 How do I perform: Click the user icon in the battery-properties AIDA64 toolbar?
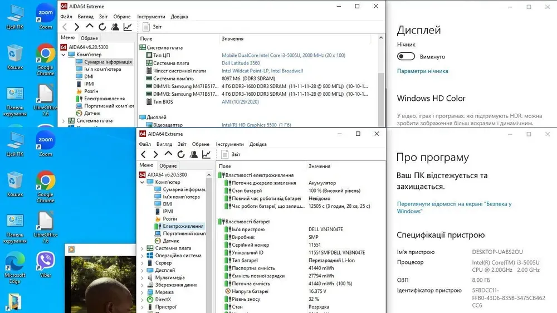point(193,154)
